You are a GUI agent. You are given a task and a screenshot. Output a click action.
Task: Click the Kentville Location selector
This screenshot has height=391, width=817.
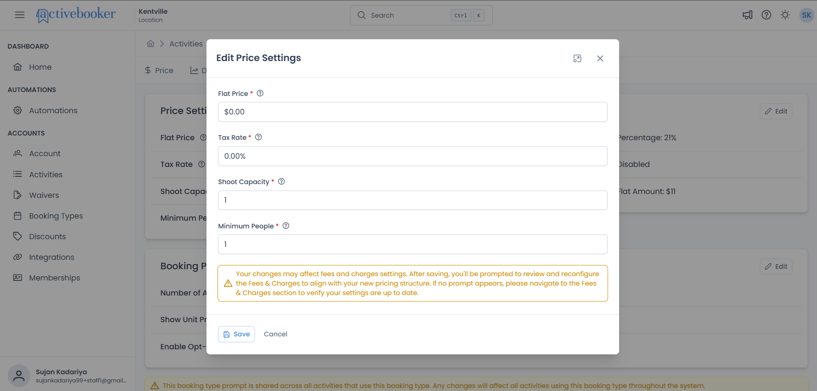click(x=153, y=15)
